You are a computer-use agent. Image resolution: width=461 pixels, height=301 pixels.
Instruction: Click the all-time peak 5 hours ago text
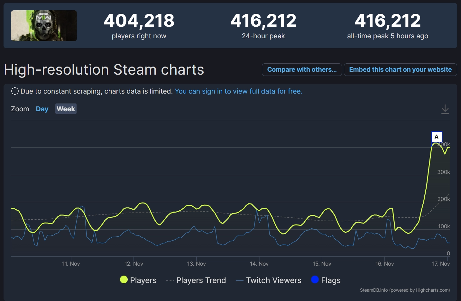tap(388, 36)
